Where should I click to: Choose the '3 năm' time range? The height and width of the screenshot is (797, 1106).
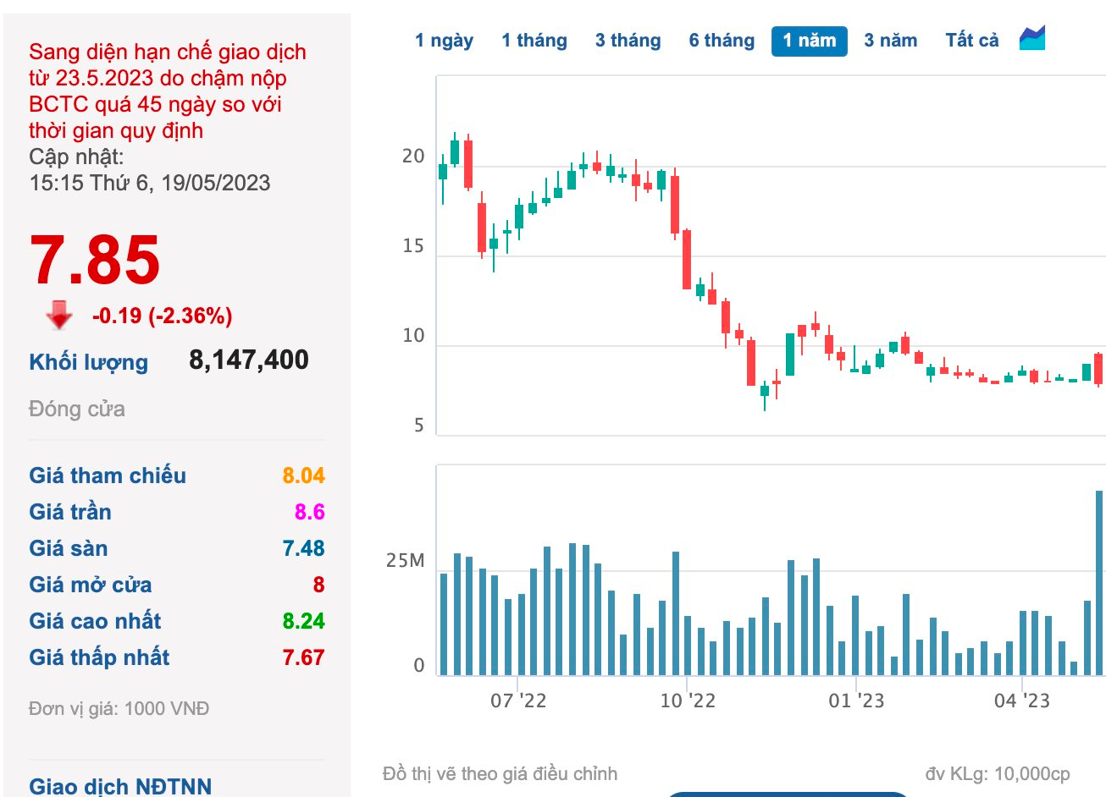[x=891, y=41]
